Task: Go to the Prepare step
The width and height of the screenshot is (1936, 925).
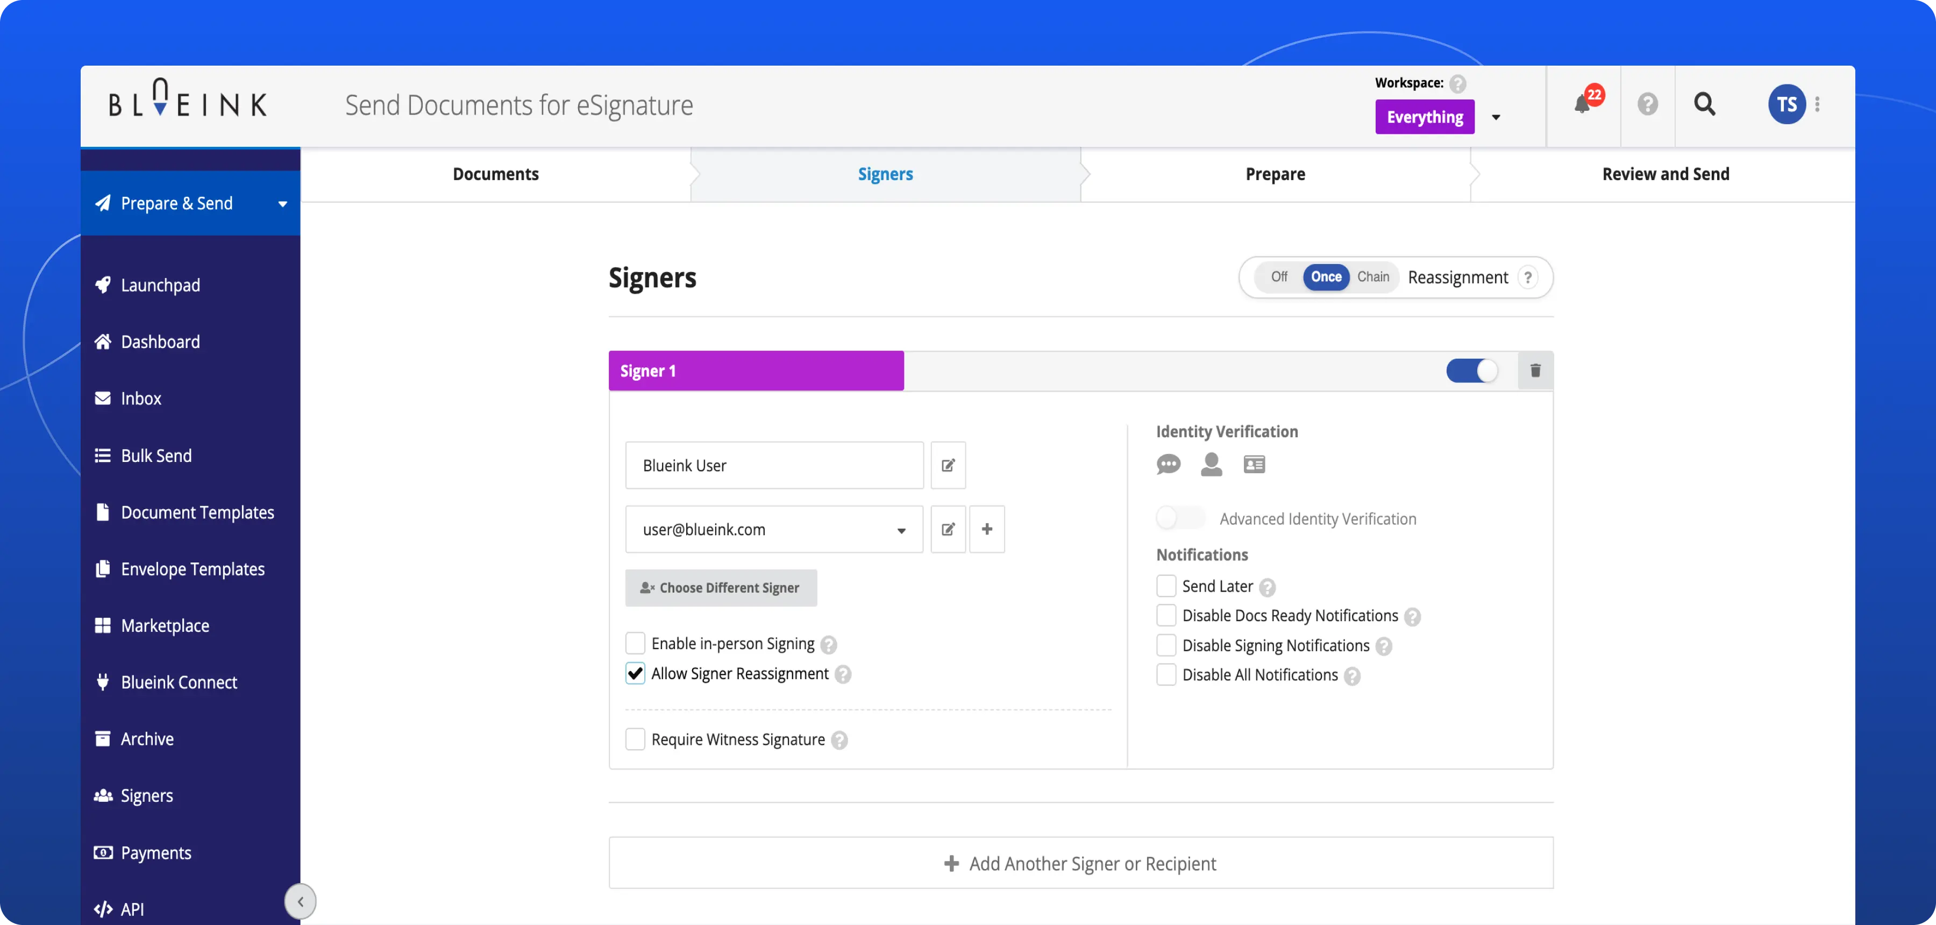Action: pyautogui.click(x=1276, y=174)
